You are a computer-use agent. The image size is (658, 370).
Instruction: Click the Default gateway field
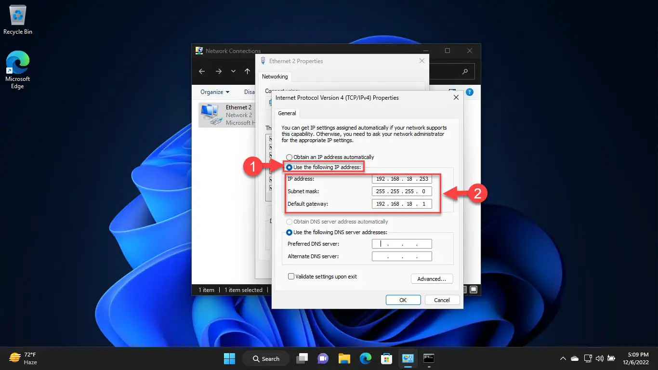[402, 204]
